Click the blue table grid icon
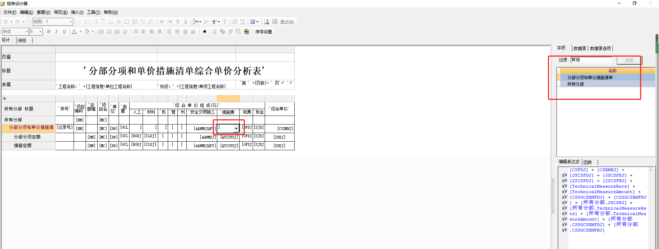Image resolution: width=659 pixels, height=249 pixels. (252, 22)
